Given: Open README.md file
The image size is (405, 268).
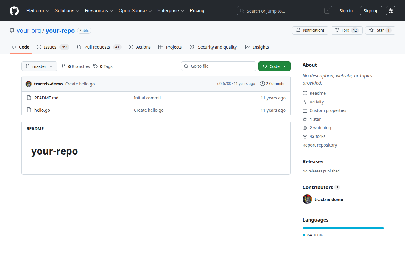Looking at the screenshot, I should point(46,98).
